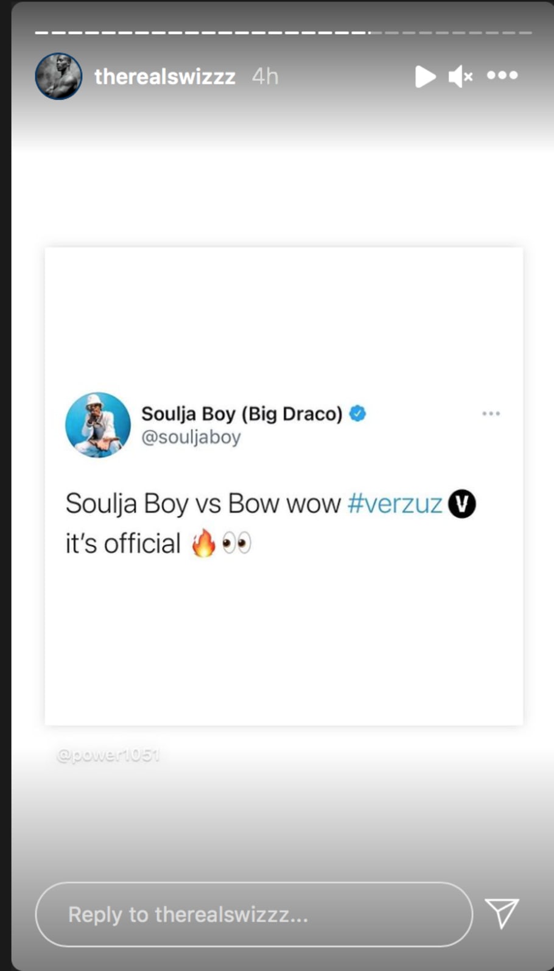
Task: Click the 4h story timestamp
Action: point(265,77)
